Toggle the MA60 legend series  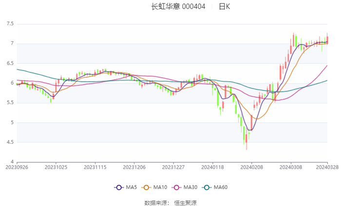point(215,187)
